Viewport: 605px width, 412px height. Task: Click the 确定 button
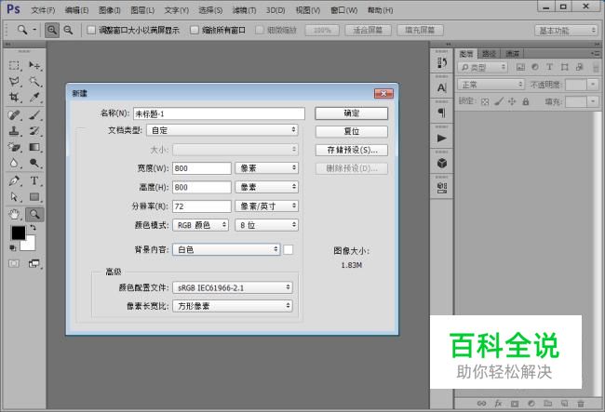(352, 113)
